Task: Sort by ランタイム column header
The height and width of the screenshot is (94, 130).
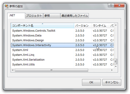Action: tap(100, 26)
